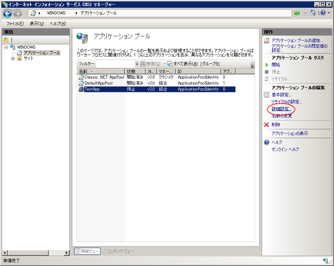Click the フィルター text input field
This screenshot has width=334, height=266.
click(116, 64)
